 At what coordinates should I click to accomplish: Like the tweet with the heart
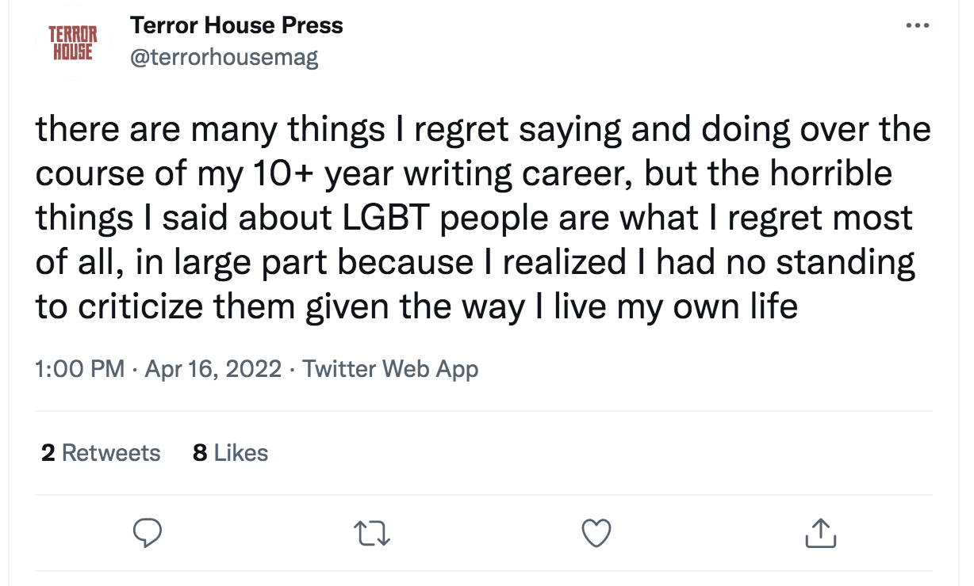pos(596,534)
